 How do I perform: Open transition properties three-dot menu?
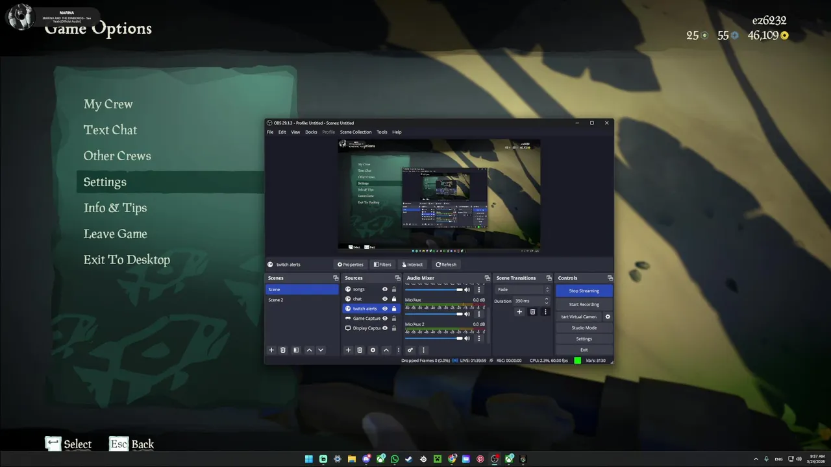point(545,312)
